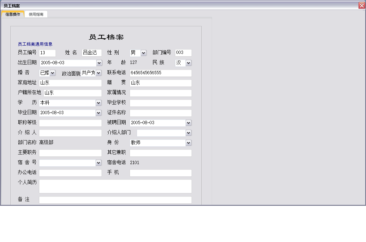
Task: Click the 员工编号 employee ID field
Action: [47, 53]
